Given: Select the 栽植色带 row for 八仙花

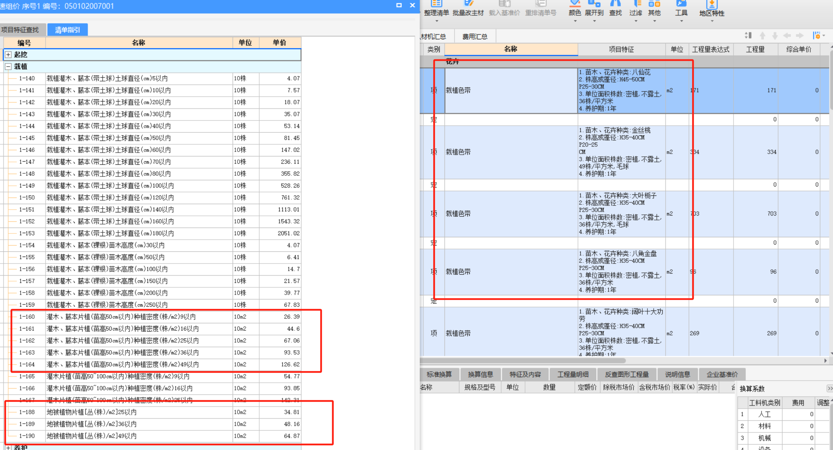Looking at the screenshot, I should (x=624, y=90).
